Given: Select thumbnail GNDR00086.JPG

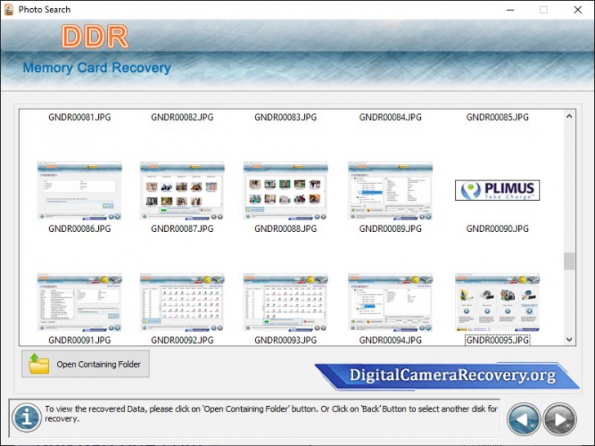Looking at the screenshot, I should (79, 191).
